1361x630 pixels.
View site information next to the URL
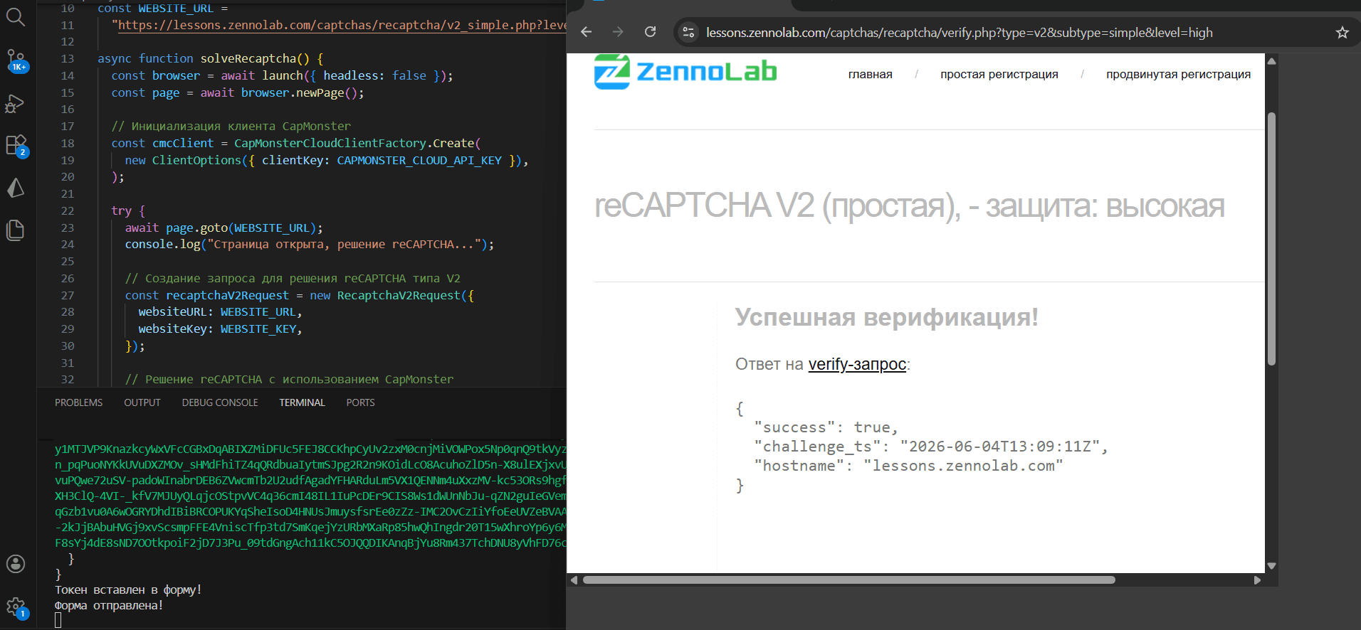[688, 32]
